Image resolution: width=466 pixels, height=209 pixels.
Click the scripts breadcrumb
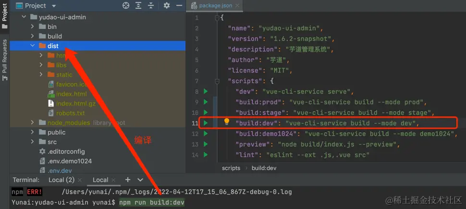(231, 168)
